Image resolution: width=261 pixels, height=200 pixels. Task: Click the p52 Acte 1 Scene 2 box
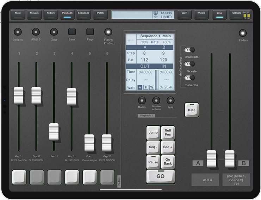point(236,180)
